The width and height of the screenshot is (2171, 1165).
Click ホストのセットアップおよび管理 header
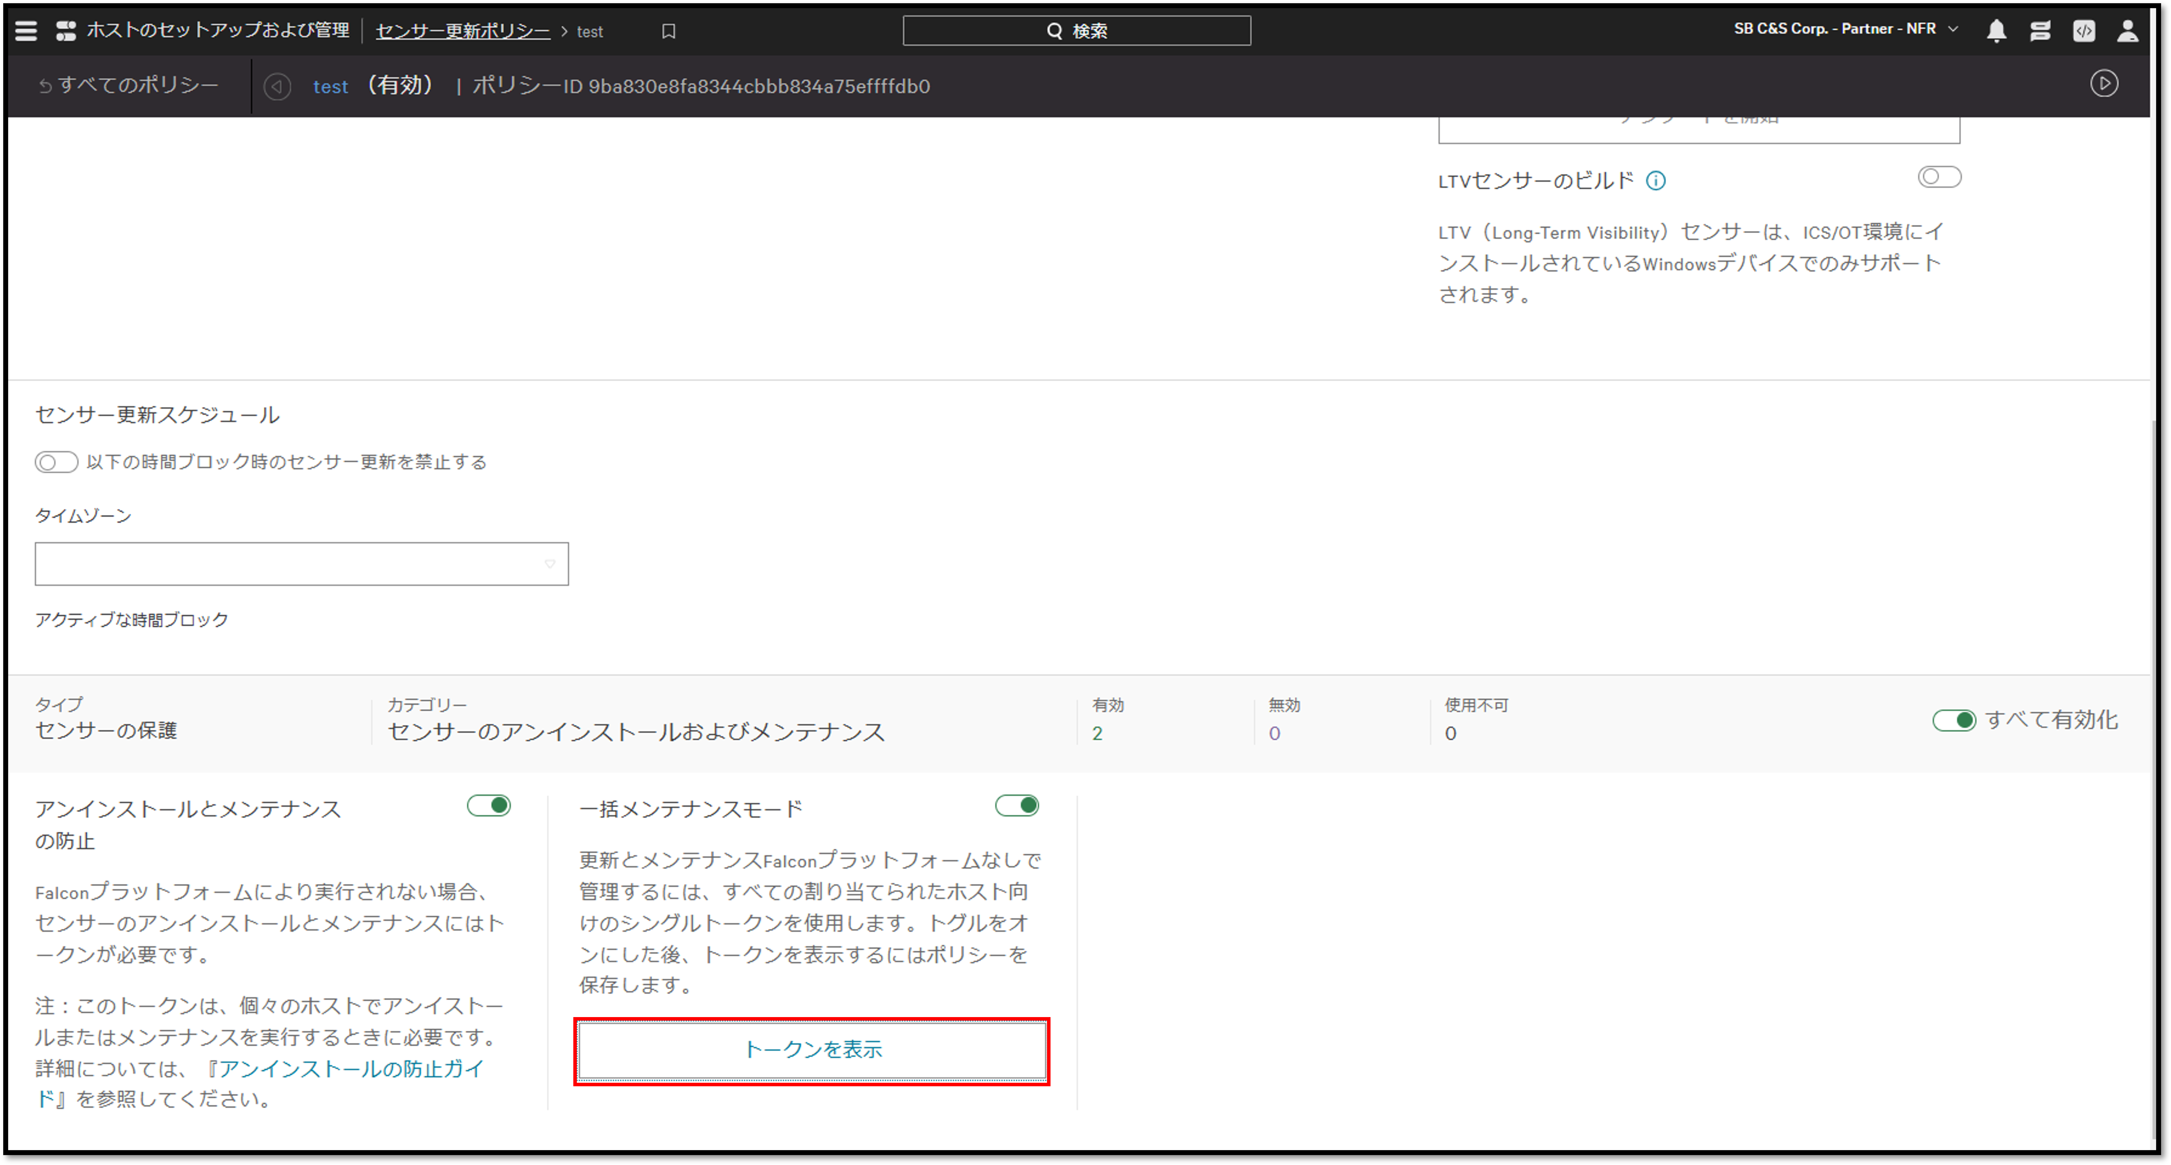click(218, 30)
